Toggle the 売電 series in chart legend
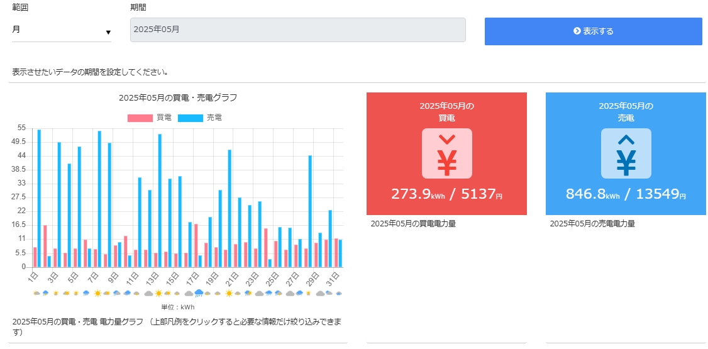 click(x=200, y=118)
